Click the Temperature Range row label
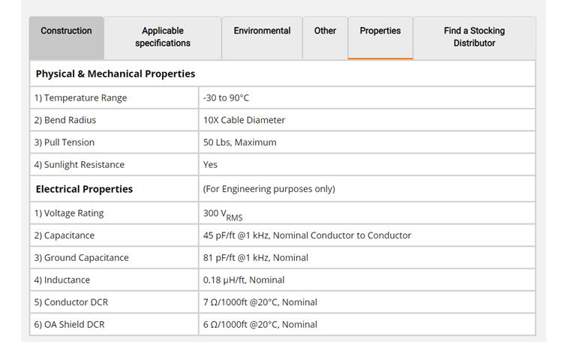The width and height of the screenshot is (568, 342). click(x=81, y=98)
